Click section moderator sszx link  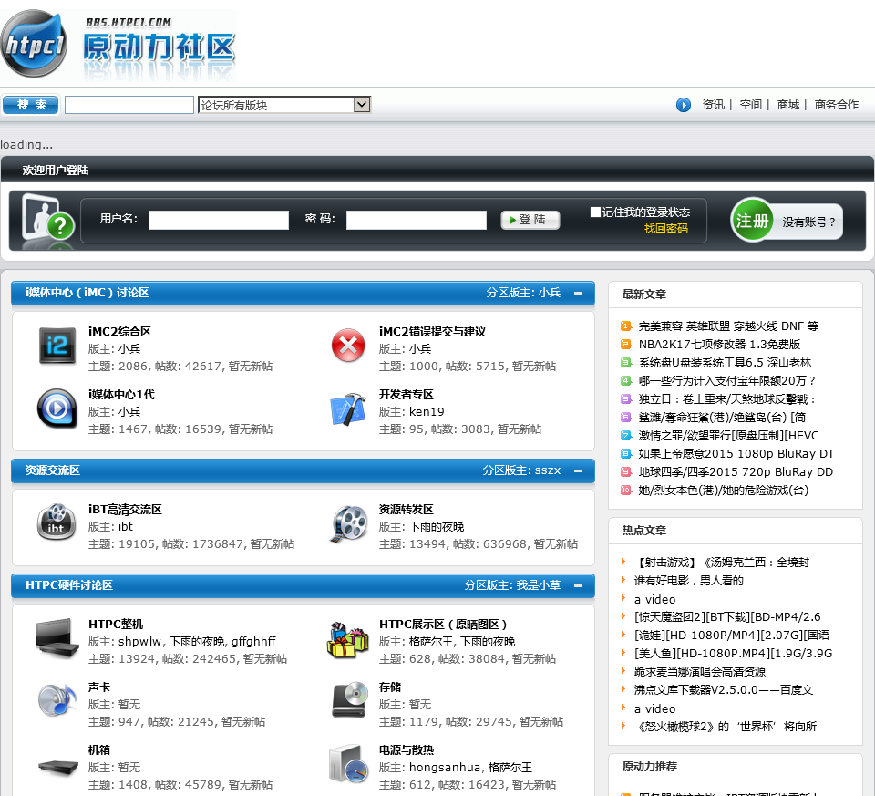click(x=548, y=470)
